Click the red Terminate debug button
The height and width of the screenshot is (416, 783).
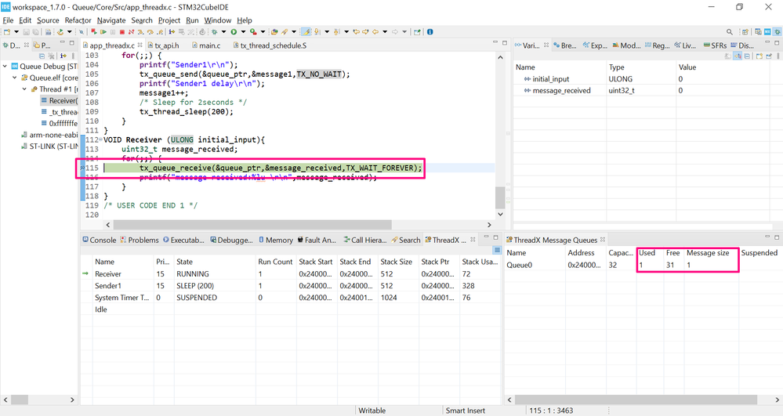click(121, 32)
